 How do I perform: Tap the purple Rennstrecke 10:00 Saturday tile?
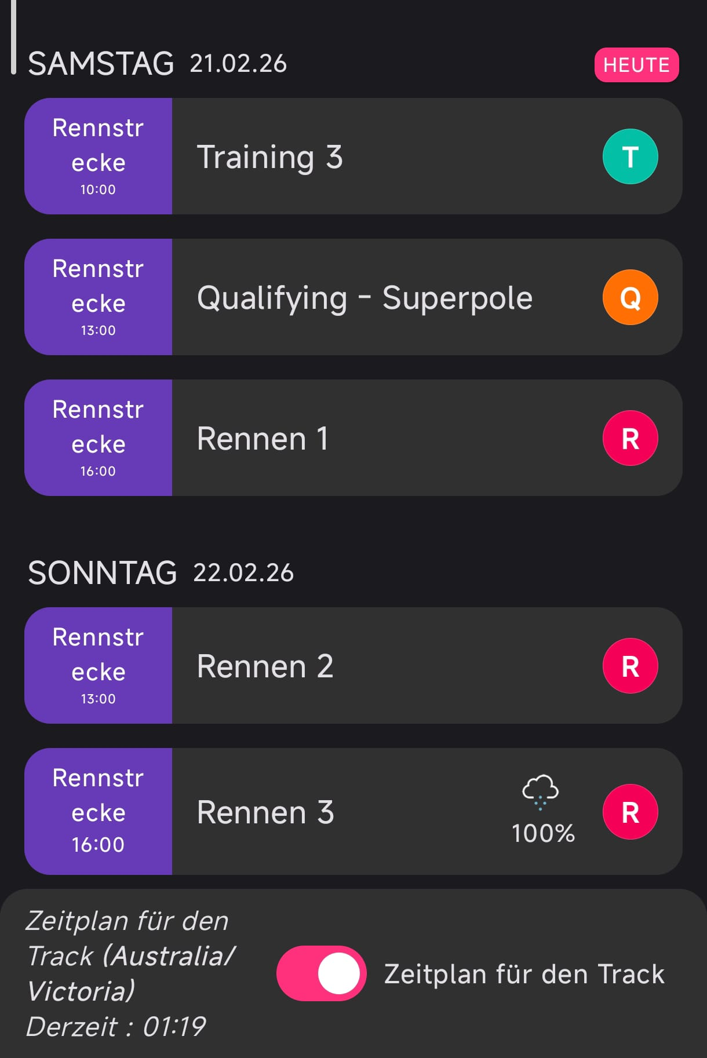point(98,156)
